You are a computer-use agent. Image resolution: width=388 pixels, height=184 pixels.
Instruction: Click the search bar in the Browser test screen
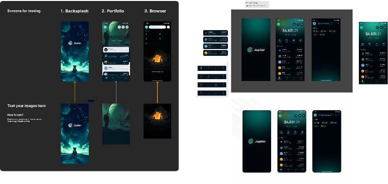point(157,27)
